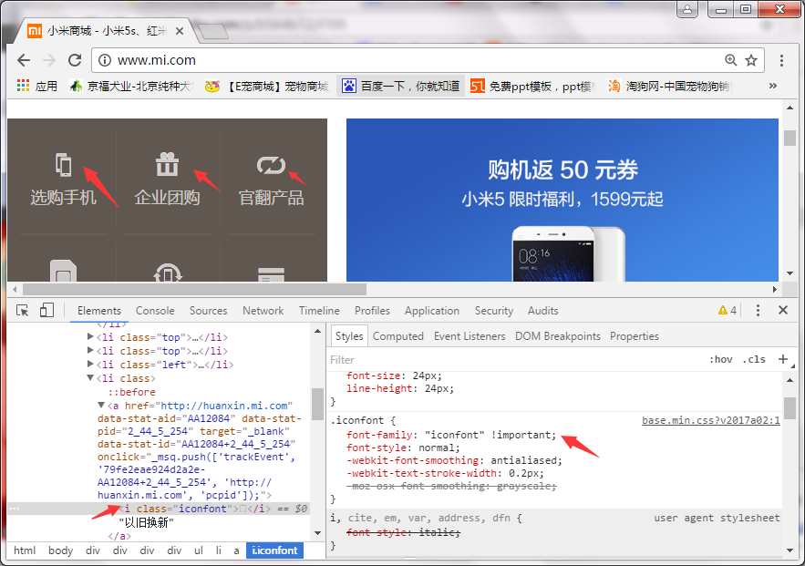
Task: Open the Security panel
Action: [494, 311]
